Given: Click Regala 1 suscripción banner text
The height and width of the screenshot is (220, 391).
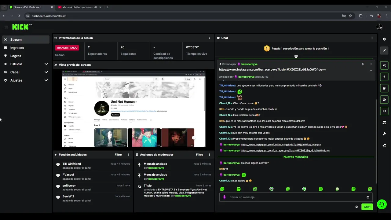Looking at the screenshot, I should coord(300,49).
